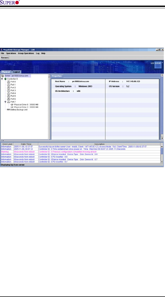Viewport: 165px width, 297px height.
Task: Select Physical Drive 0 : 35003 MB
Action: pos(26,104)
